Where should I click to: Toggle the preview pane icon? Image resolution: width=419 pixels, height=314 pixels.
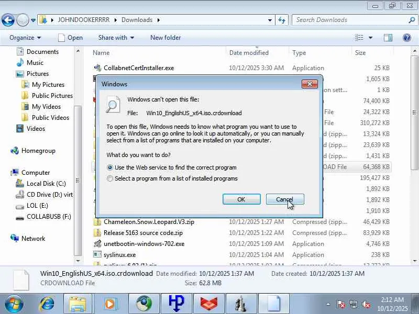tap(388, 38)
